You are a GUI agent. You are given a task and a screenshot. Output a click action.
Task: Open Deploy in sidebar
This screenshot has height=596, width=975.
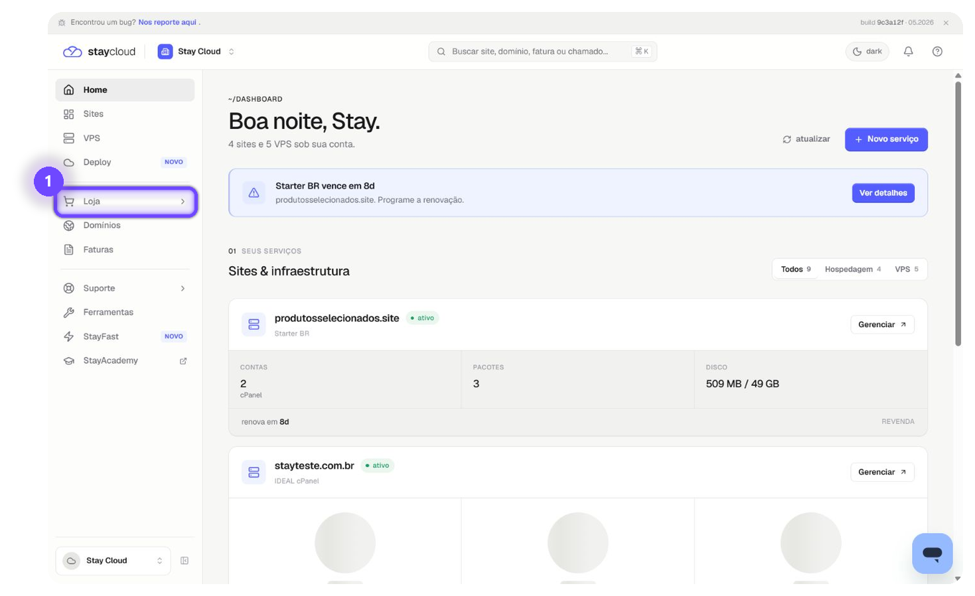[x=125, y=162]
